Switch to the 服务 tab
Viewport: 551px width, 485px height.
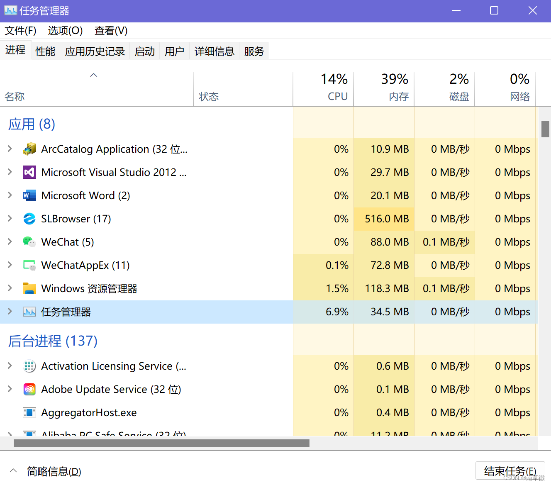point(254,51)
